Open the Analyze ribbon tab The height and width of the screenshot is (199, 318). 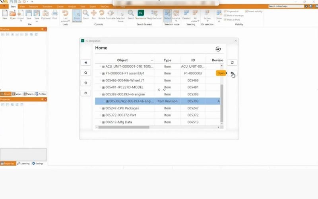point(72,6)
